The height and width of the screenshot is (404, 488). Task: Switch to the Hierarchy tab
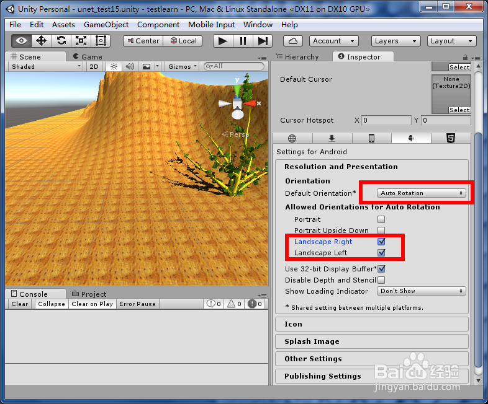tap(297, 57)
